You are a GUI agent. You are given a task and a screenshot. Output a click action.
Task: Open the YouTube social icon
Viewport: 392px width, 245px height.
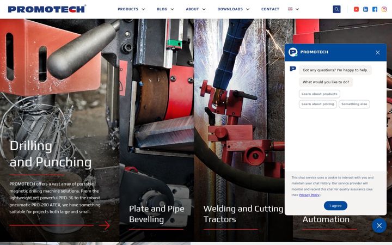pos(356,9)
